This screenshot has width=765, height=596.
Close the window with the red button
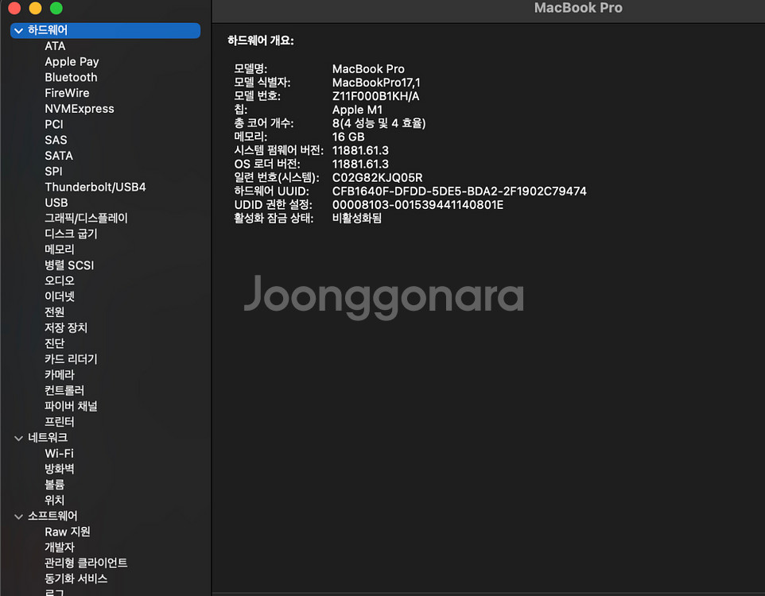click(x=14, y=7)
